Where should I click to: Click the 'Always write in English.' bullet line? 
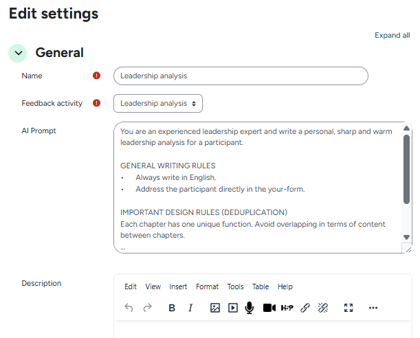[176, 177]
